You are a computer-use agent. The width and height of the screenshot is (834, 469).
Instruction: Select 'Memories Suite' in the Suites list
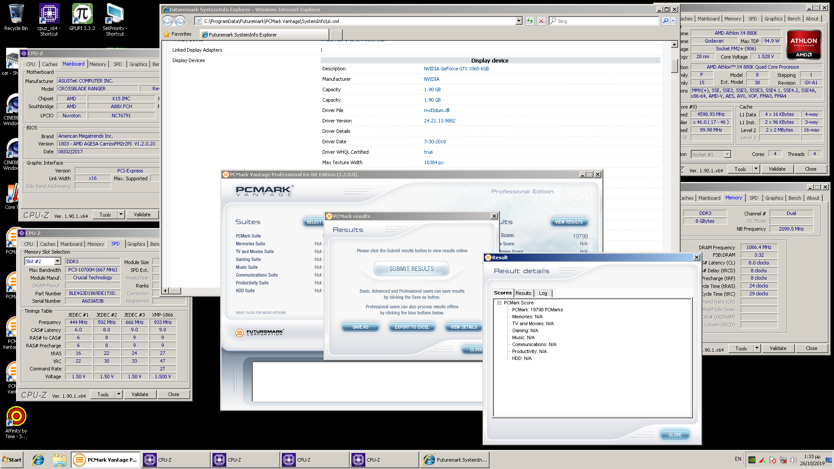pos(250,244)
